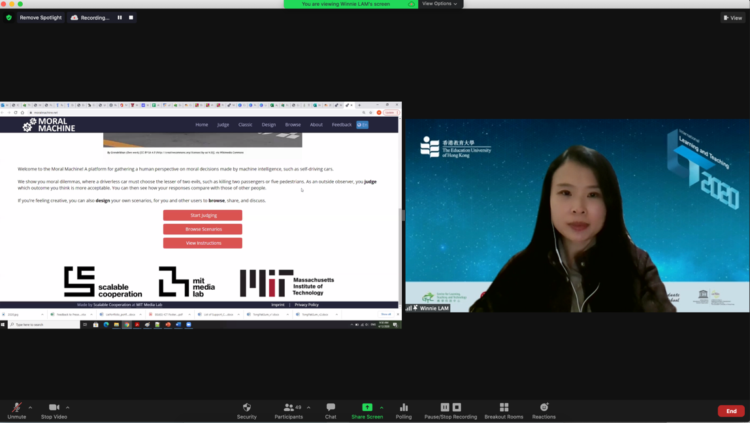
Task: Open File Explorer in shared taskbar
Action: (x=116, y=324)
